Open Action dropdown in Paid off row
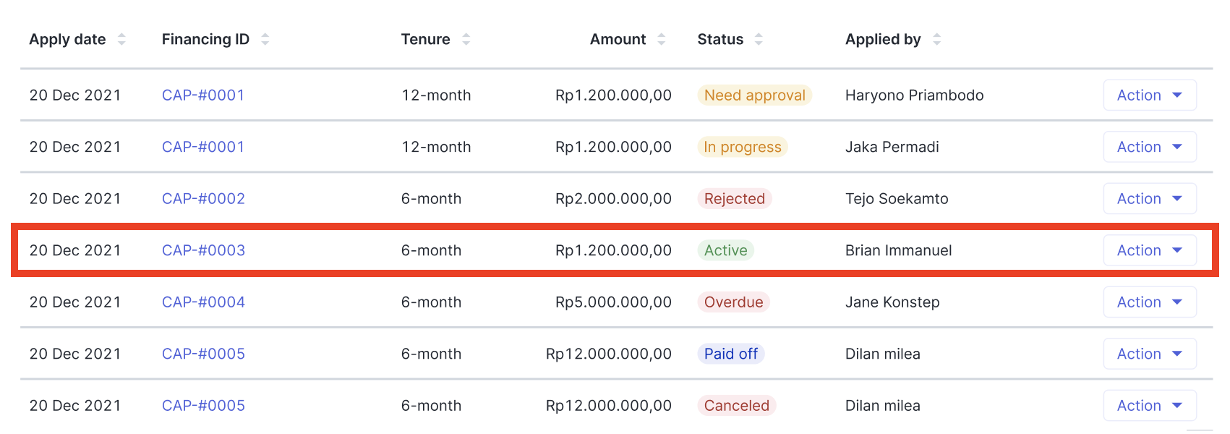The image size is (1230, 434). pyautogui.click(x=1150, y=354)
